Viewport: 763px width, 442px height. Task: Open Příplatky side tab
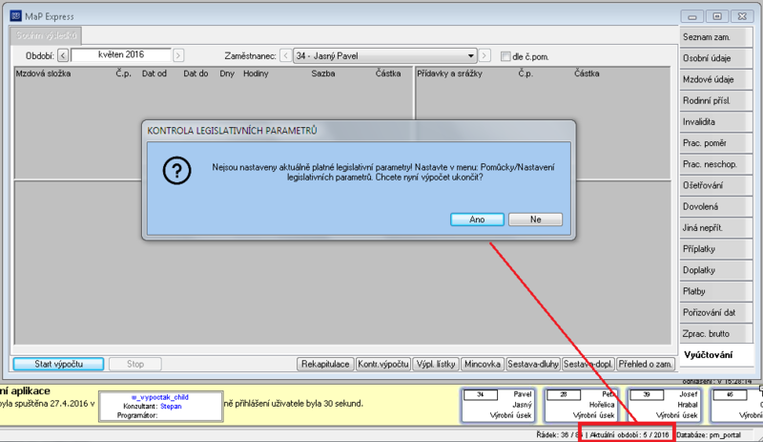point(716,249)
